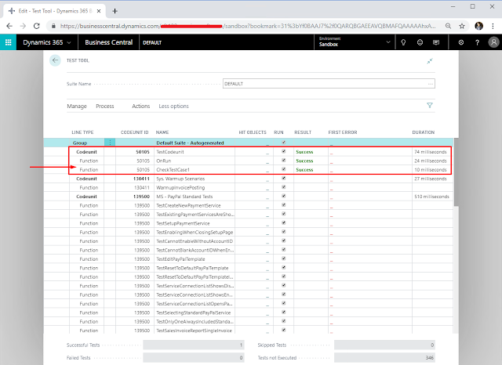Toggle Run checkbox for TestCreateNewPaymentService
The width and height of the screenshot is (502, 365).
[283, 205]
